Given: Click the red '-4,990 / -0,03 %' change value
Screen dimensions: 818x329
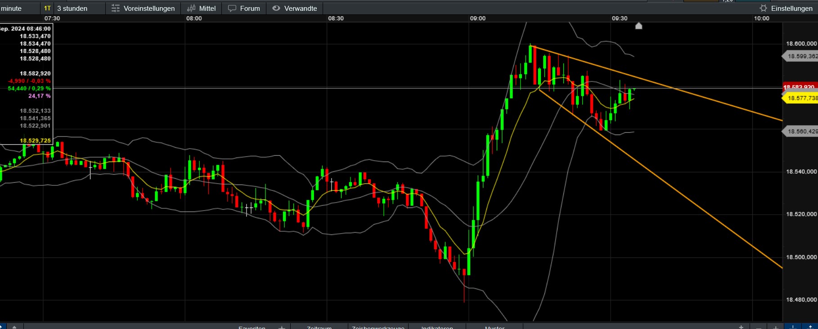Looking at the screenshot, I should pos(29,81).
